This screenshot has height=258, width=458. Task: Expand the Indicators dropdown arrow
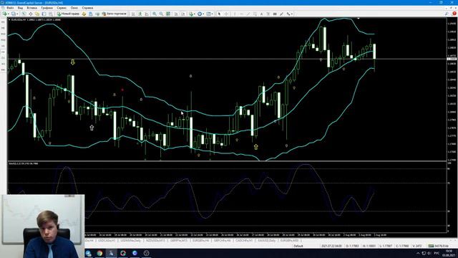pos(195,14)
